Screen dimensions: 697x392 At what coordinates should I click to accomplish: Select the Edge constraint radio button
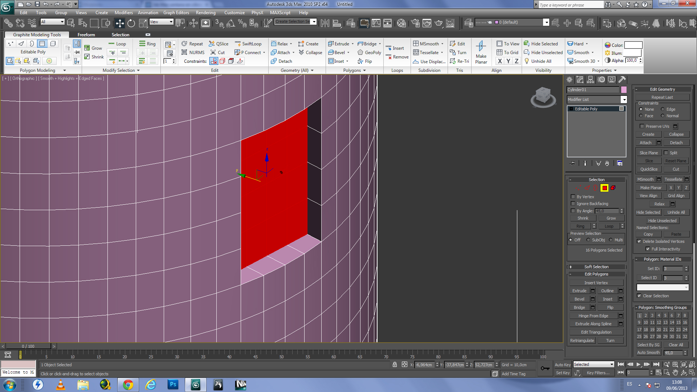point(663,109)
